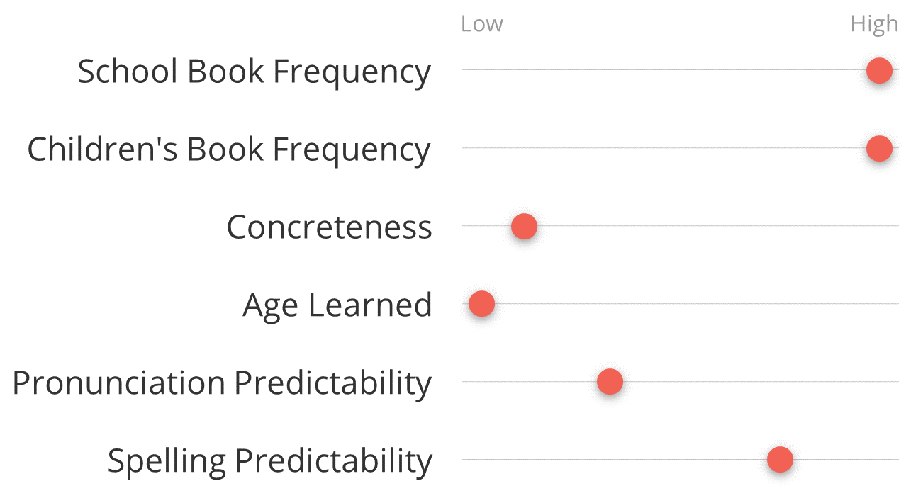
Task: Click the Low scale heading
Action: [481, 24]
